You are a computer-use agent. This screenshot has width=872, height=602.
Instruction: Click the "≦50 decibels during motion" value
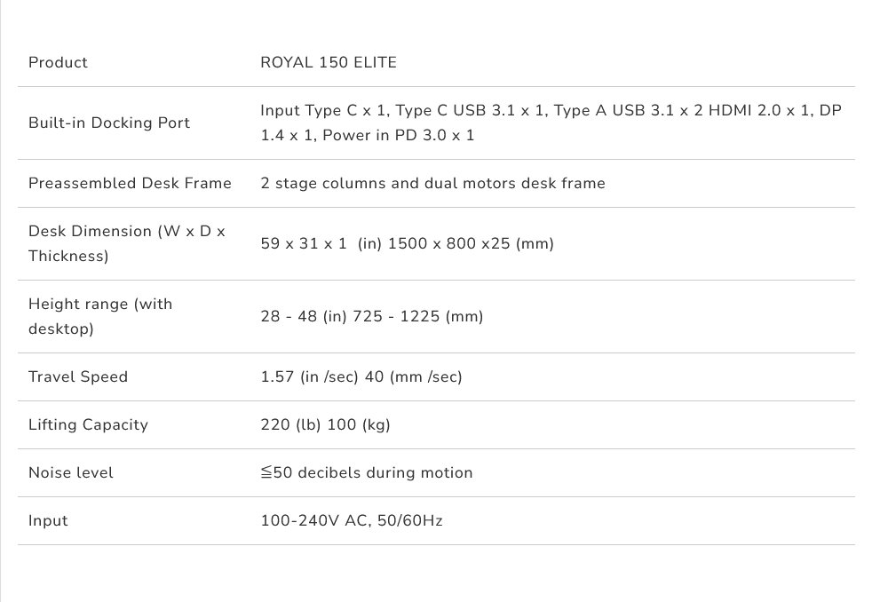pos(366,472)
